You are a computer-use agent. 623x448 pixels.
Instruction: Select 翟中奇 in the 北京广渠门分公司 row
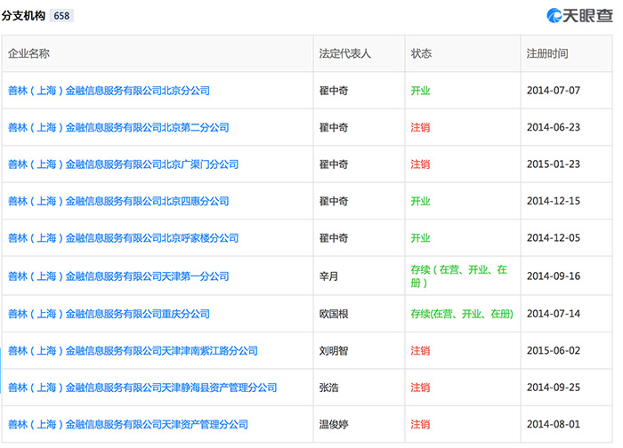334,164
